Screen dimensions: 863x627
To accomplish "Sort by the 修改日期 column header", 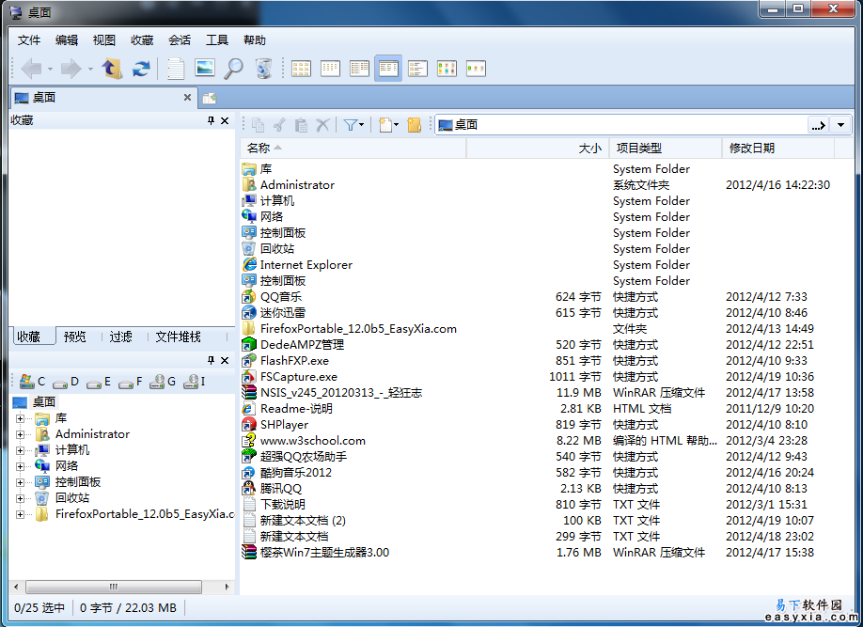I will [750, 149].
